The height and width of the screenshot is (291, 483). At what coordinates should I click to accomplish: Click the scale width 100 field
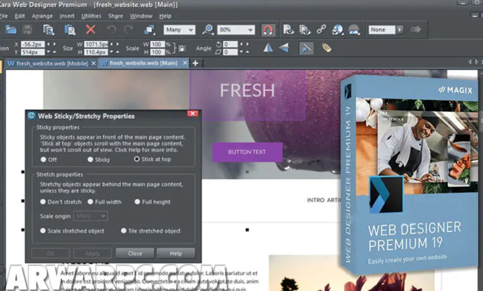(x=158, y=45)
